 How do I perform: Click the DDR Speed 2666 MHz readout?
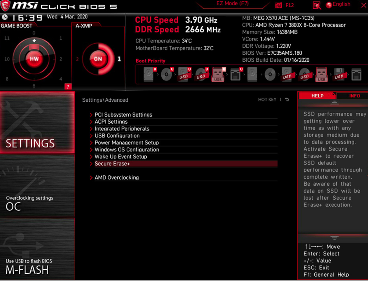click(x=178, y=30)
